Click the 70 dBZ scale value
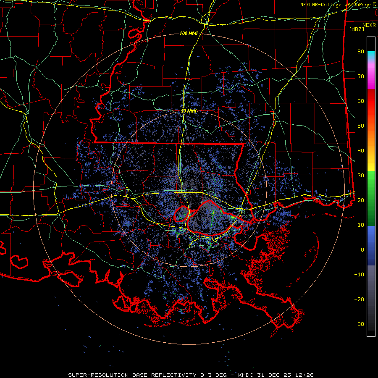 click(x=361, y=76)
